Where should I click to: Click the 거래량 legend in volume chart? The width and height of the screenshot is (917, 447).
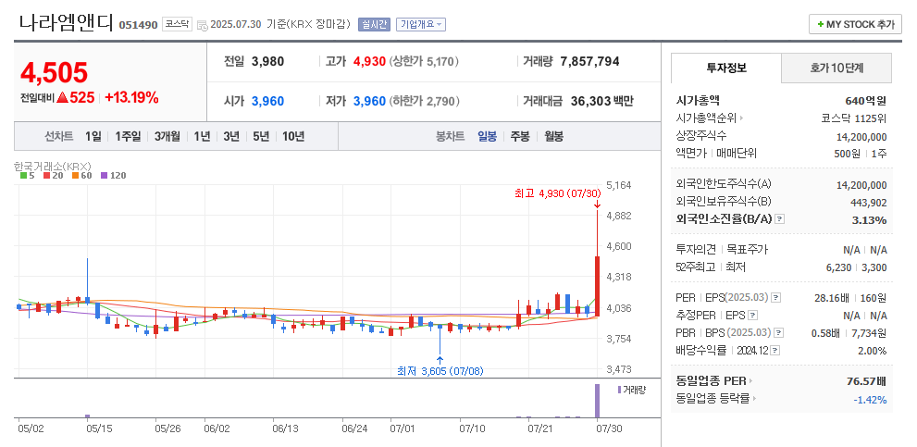[632, 390]
